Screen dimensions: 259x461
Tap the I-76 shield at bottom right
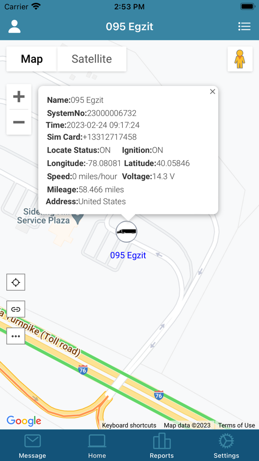pyautogui.click(x=159, y=395)
